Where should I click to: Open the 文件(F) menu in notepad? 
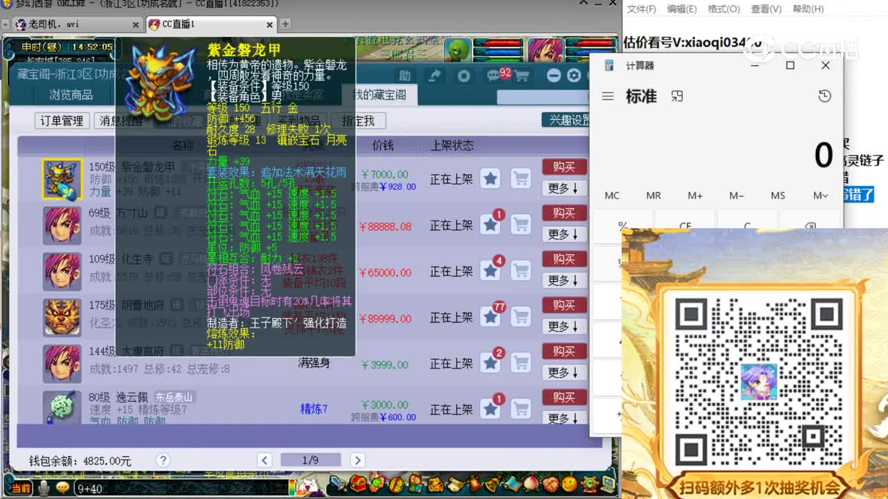click(641, 9)
